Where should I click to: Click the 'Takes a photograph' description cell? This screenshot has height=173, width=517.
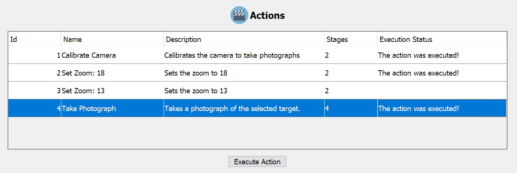[x=232, y=109]
